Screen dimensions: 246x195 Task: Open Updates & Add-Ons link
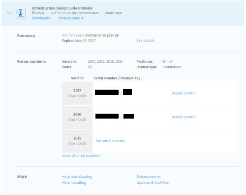153,182
